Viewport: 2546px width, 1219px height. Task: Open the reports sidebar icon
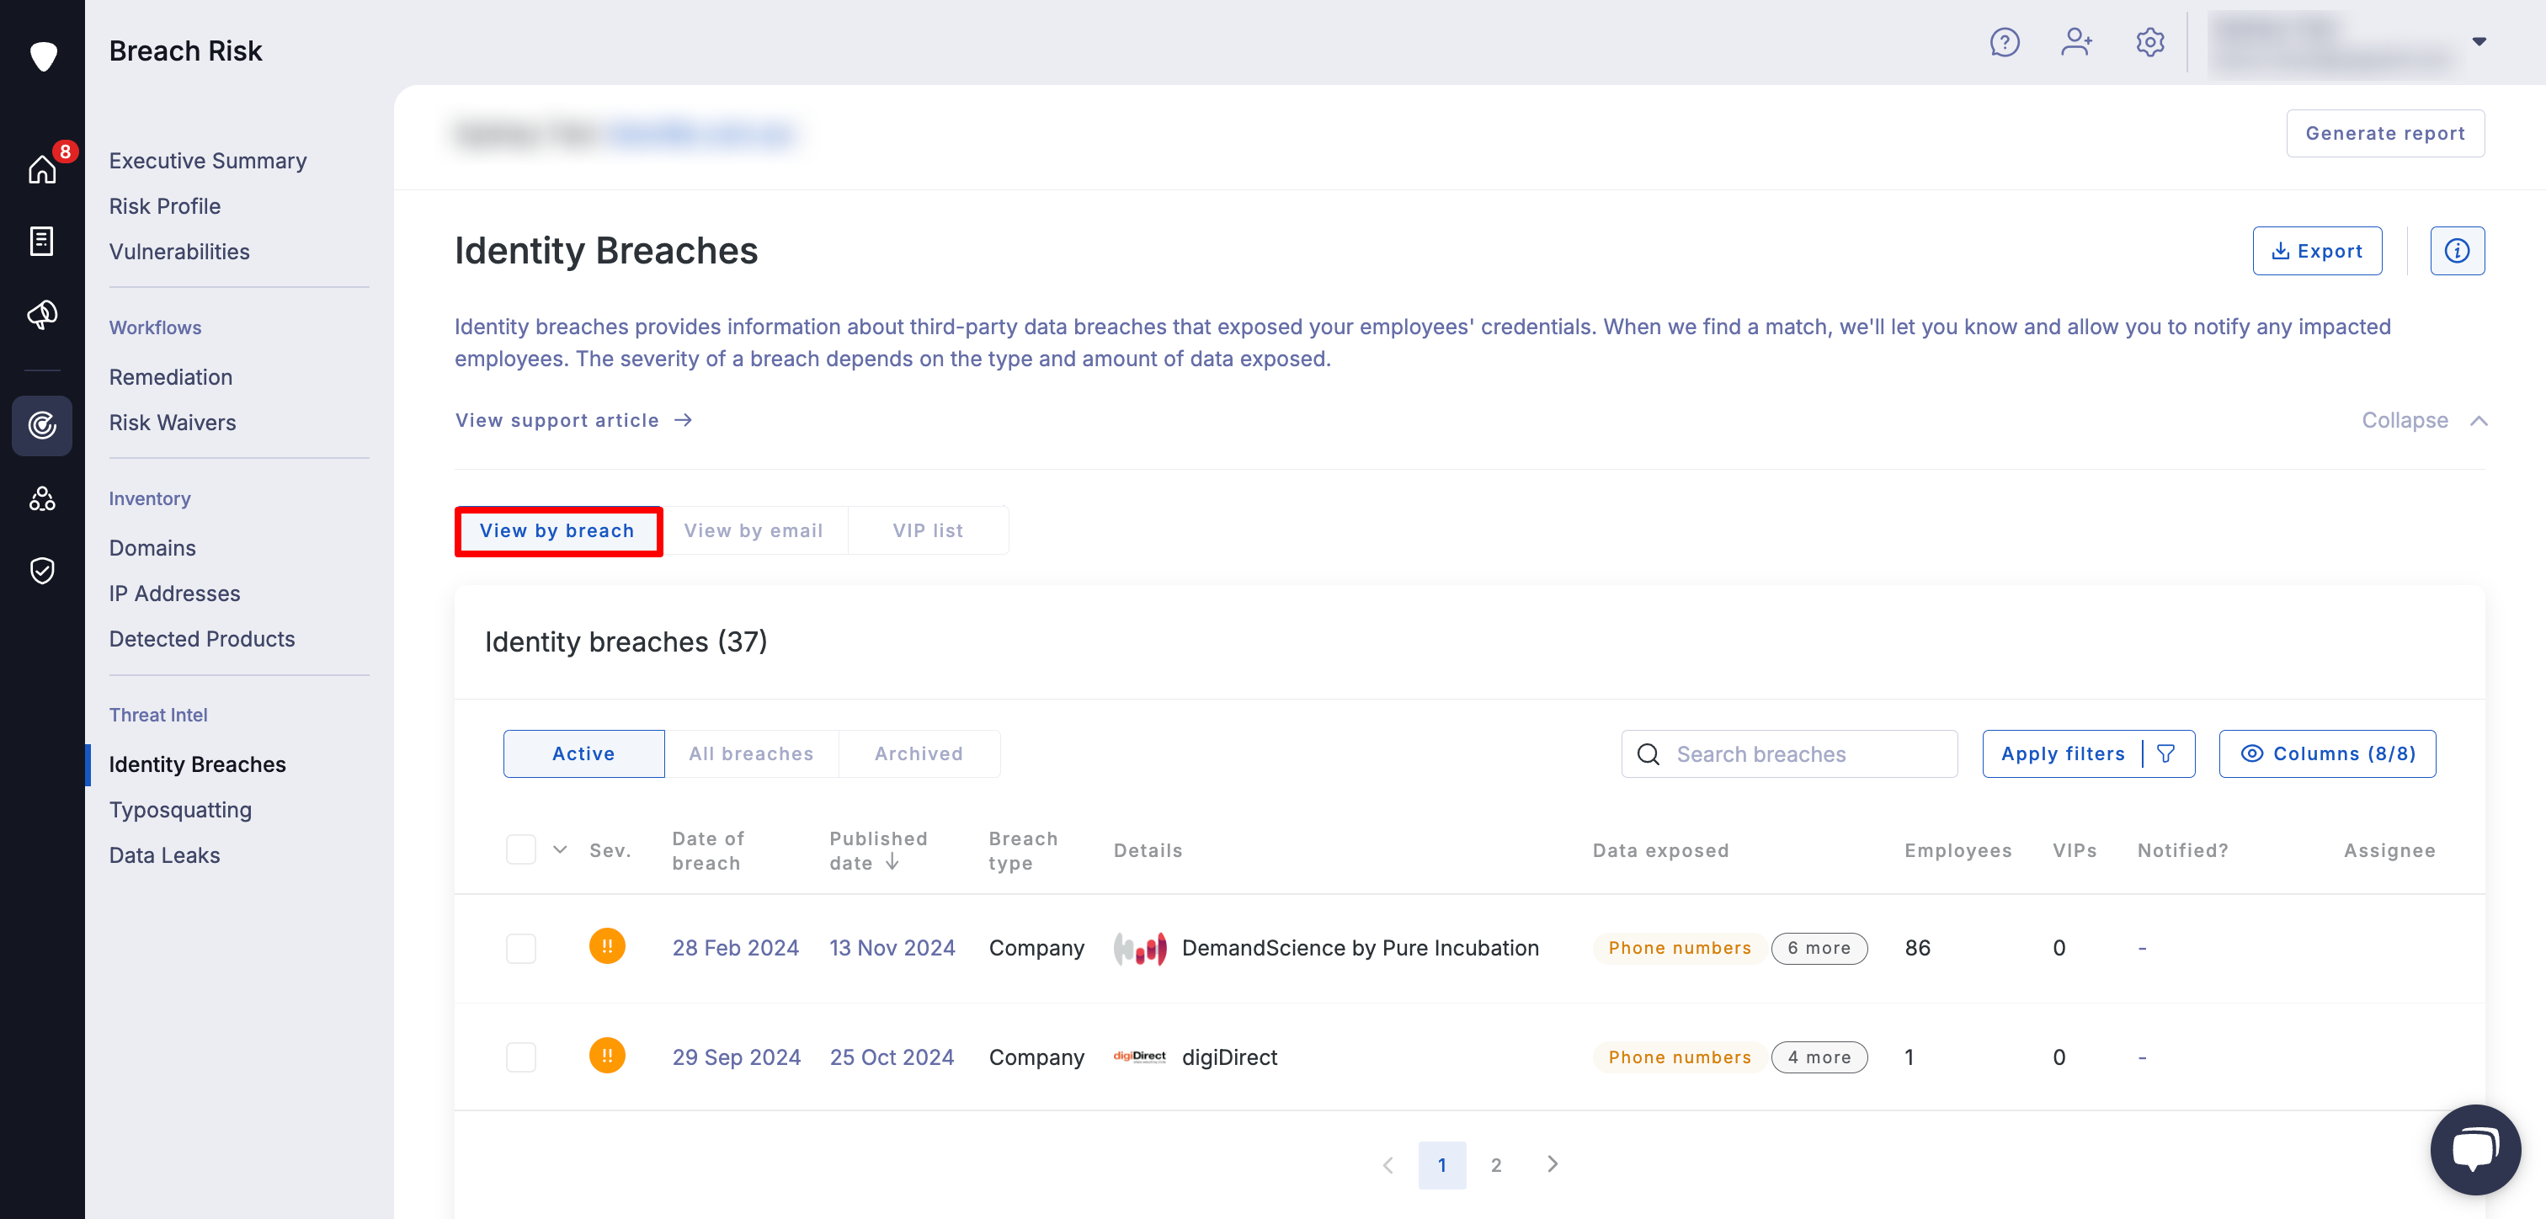[x=42, y=240]
